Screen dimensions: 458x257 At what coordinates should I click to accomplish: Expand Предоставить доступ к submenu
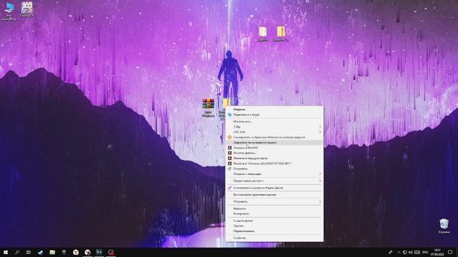pos(275,181)
